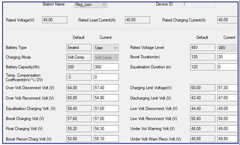Open the Station Name dropdown

coord(91,5)
